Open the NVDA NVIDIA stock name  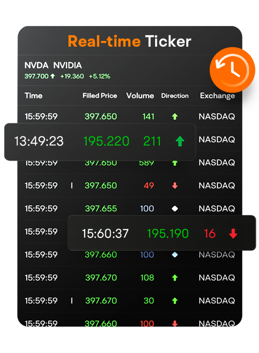pos(53,65)
